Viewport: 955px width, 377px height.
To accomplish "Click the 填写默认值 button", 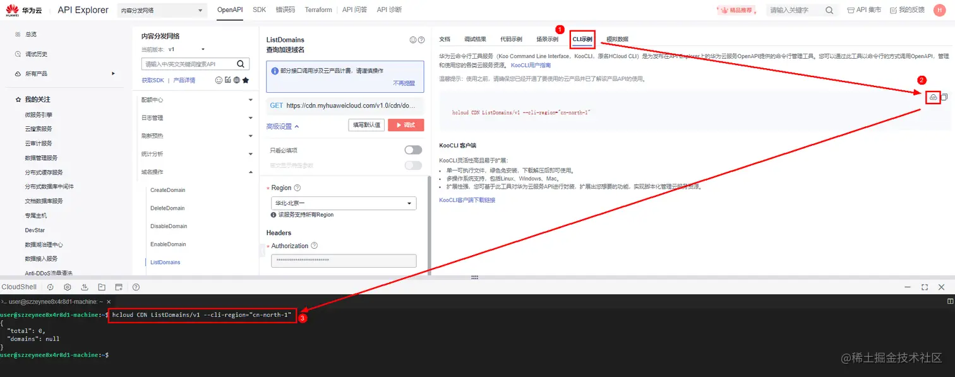I will (x=366, y=125).
